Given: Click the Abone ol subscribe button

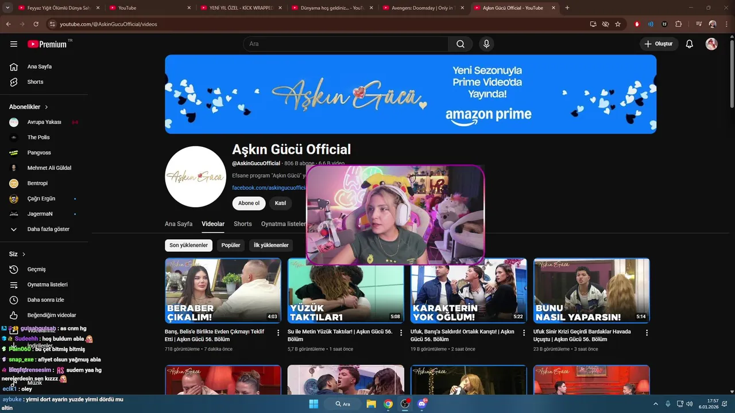Looking at the screenshot, I should [249, 203].
